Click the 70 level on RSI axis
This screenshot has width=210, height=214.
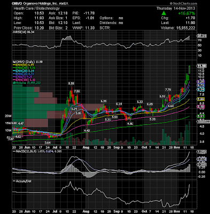[x=200, y=40]
